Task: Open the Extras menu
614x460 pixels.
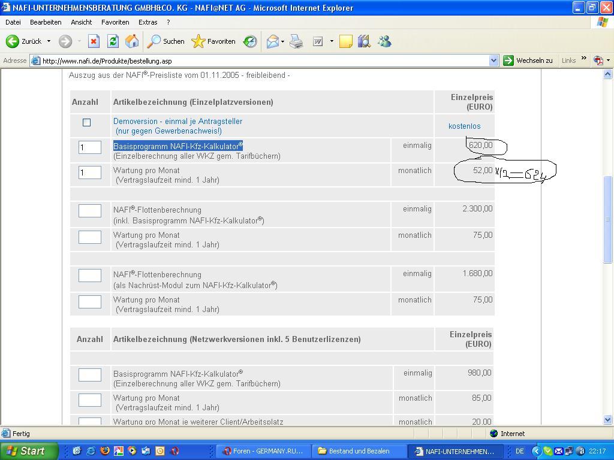Action: pos(148,22)
